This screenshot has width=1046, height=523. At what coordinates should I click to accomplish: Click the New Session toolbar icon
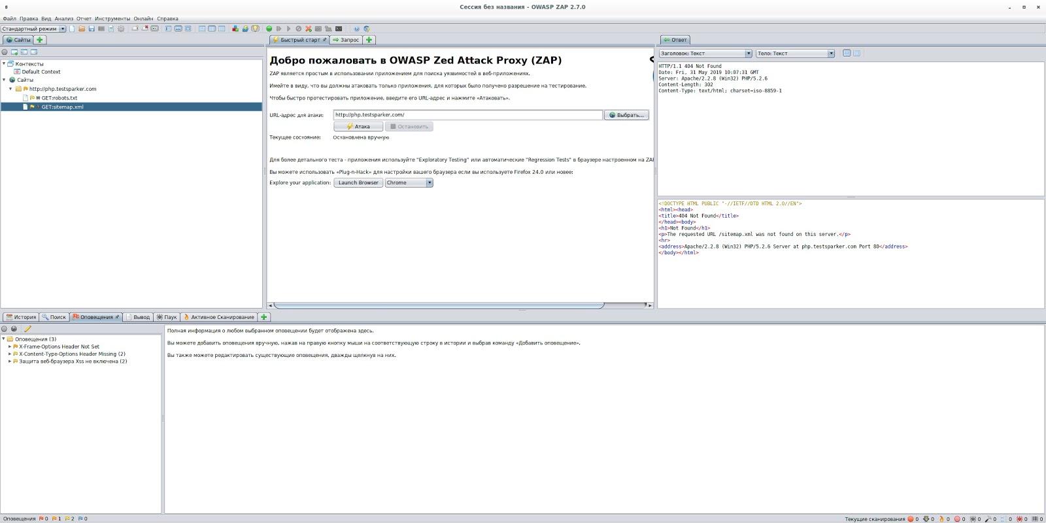72,29
